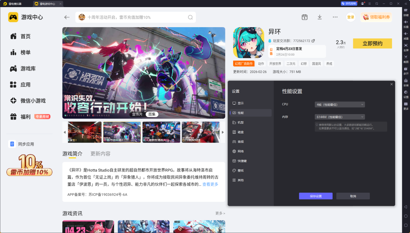Image resolution: width=410 pixels, height=233 pixels.
Task: Switch to 游戏简介 tab
Action: coord(73,154)
